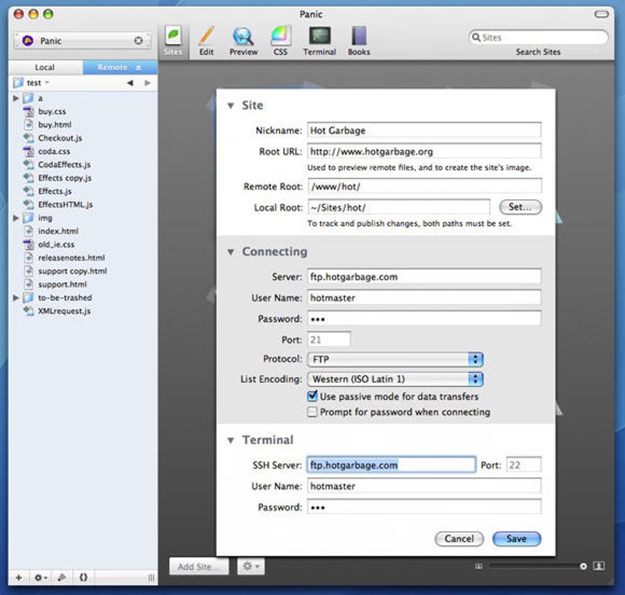Open the Books reference tool

[358, 41]
